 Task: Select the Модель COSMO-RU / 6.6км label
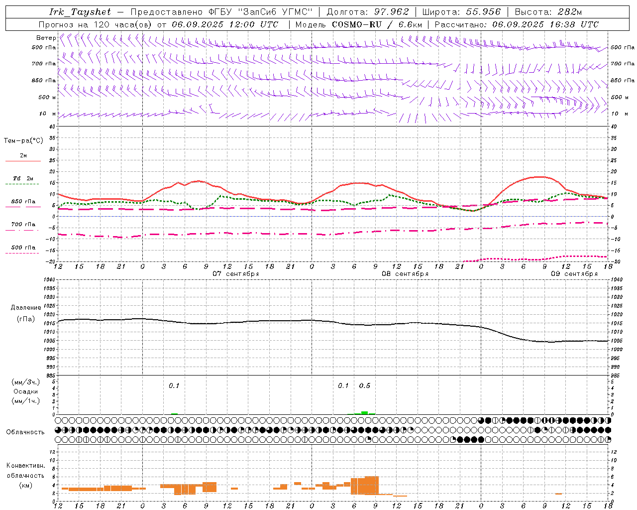point(359,24)
